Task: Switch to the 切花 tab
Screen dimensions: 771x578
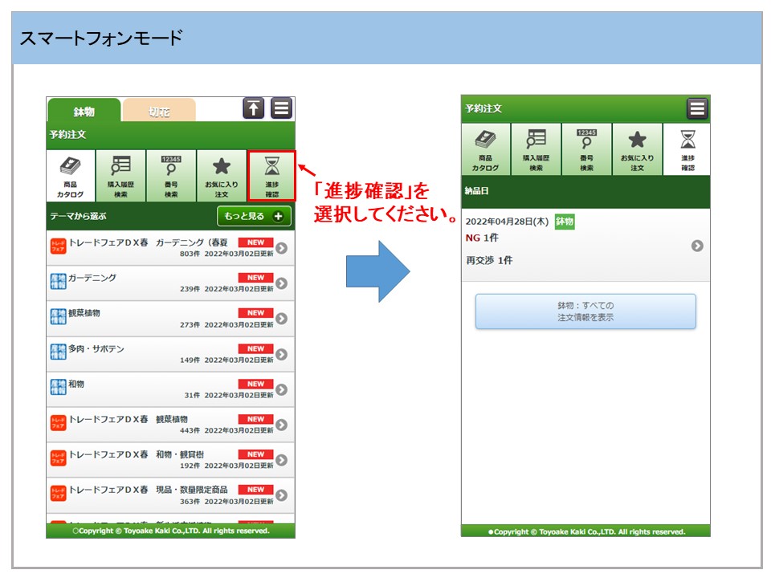Action: click(159, 112)
